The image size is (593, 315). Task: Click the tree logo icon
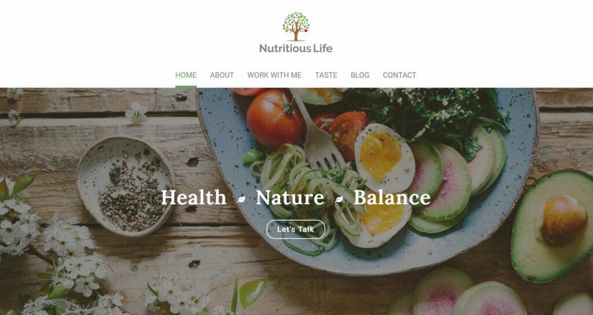296,26
